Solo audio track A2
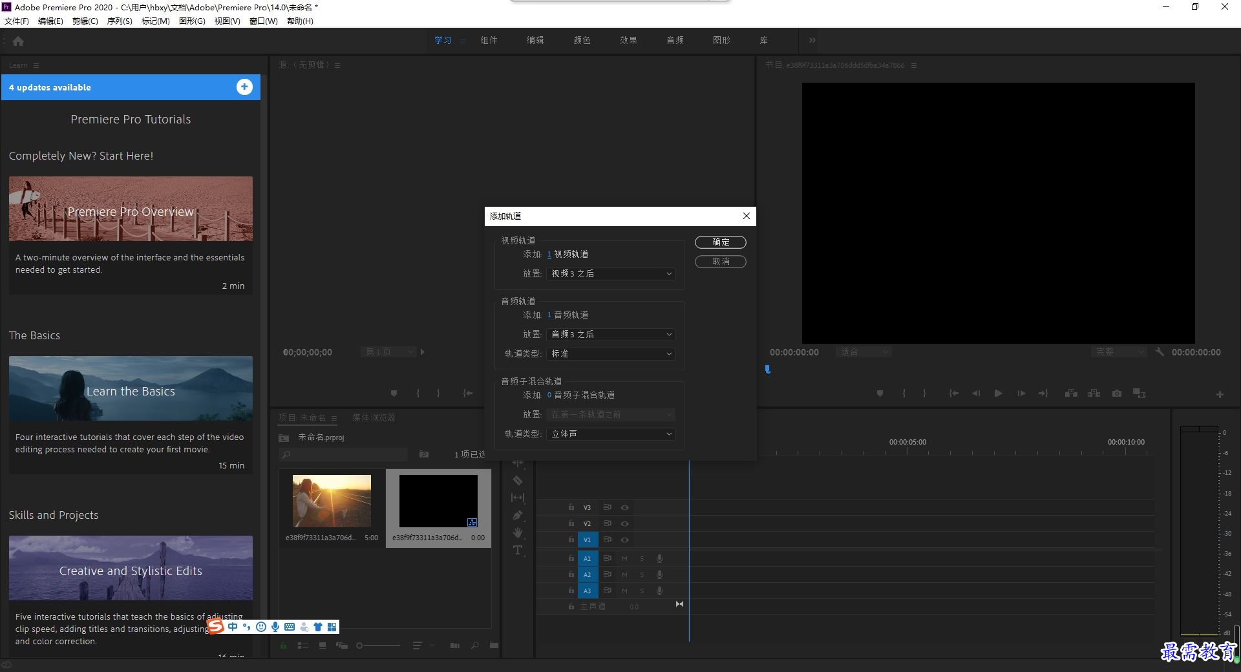This screenshot has width=1241, height=672. [642, 574]
